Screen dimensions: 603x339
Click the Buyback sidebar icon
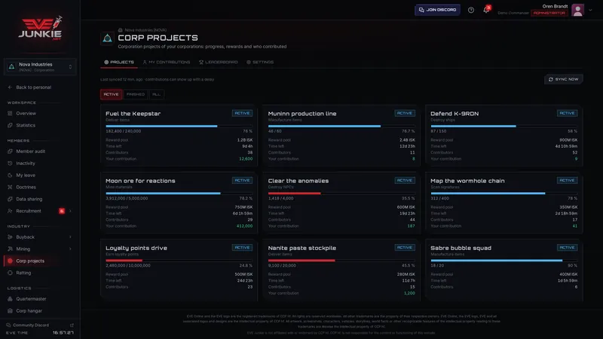[x=10, y=237]
